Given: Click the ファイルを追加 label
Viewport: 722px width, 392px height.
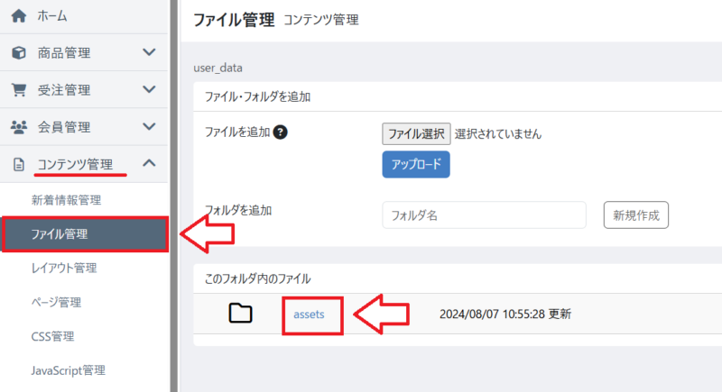Looking at the screenshot, I should coord(237,132).
